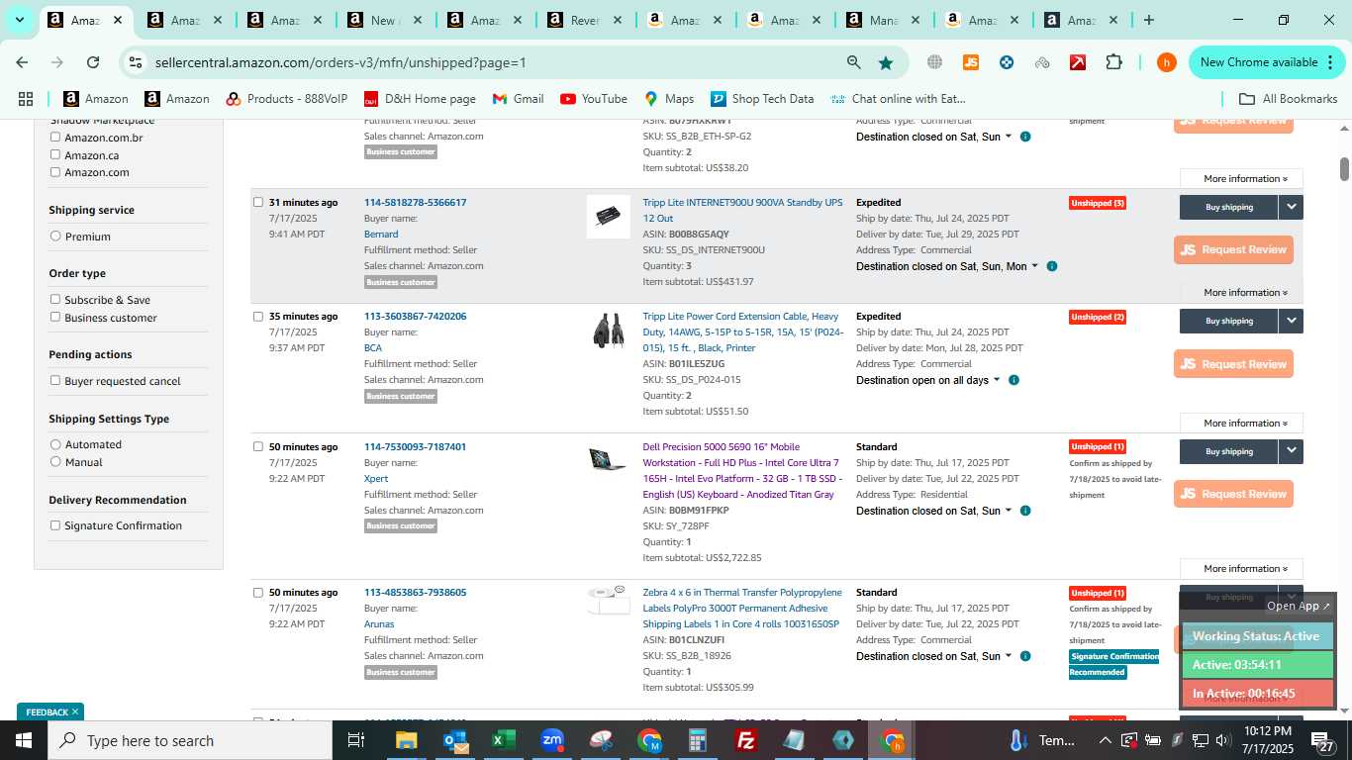Open the orange Chrome profile avatar
Image resolution: width=1352 pixels, height=760 pixels.
pos(1167,62)
